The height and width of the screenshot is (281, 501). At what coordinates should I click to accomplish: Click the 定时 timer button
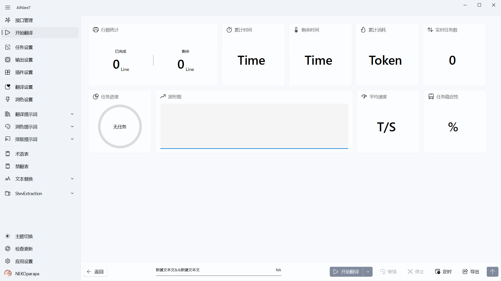pos(443,272)
